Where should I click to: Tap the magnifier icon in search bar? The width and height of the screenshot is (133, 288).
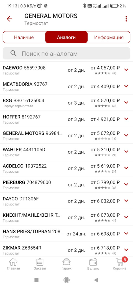(x=13, y=53)
